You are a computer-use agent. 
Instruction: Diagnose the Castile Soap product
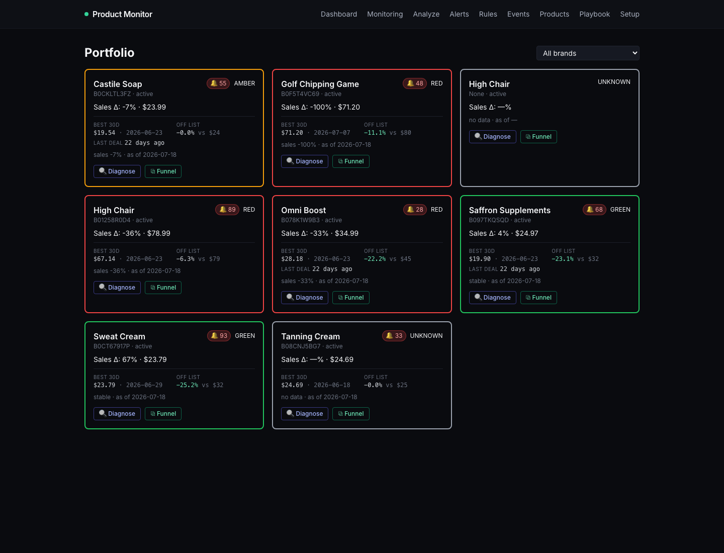point(117,171)
